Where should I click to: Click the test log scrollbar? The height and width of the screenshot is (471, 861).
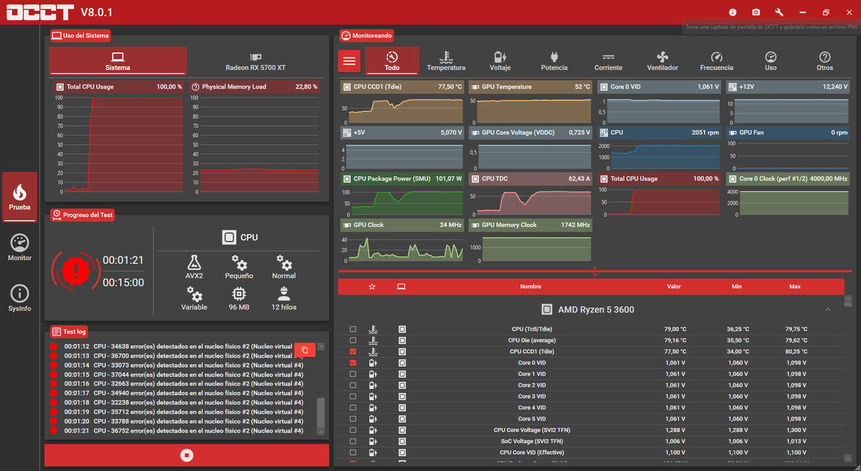pos(321,412)
